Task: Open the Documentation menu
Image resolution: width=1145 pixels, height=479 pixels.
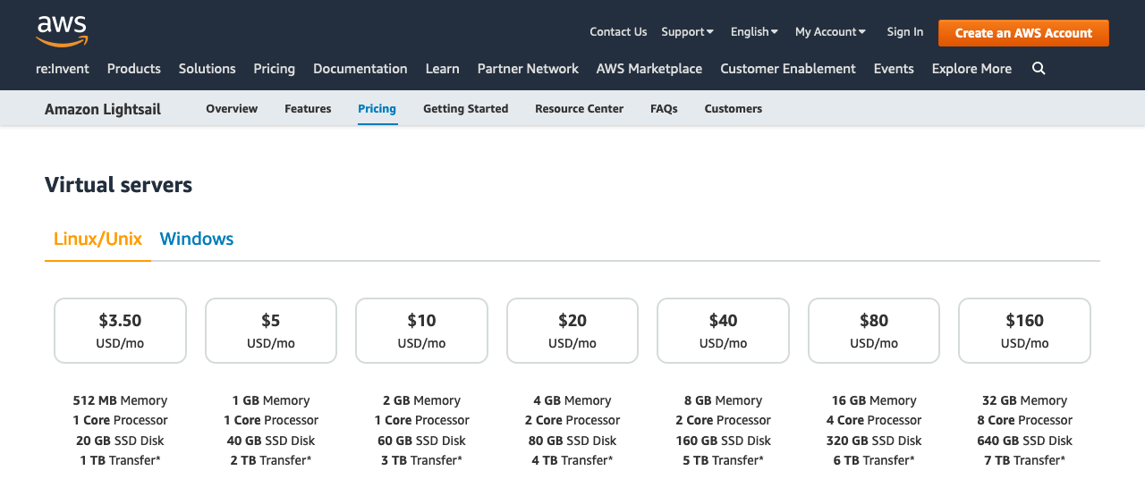Action: (360, 68)
